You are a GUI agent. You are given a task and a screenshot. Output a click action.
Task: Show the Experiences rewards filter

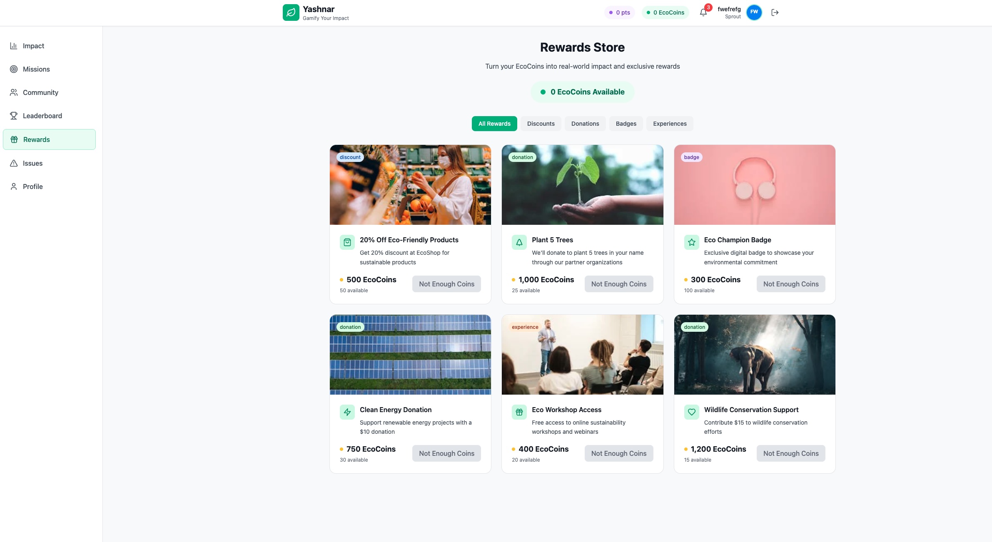click(669, 124)
